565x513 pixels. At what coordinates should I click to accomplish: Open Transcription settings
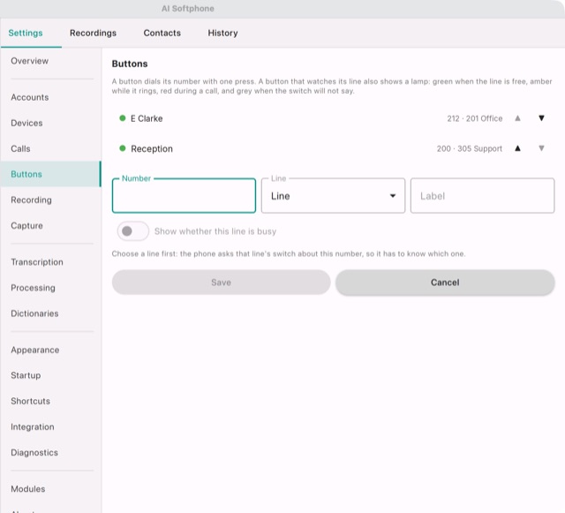[51, 262]
